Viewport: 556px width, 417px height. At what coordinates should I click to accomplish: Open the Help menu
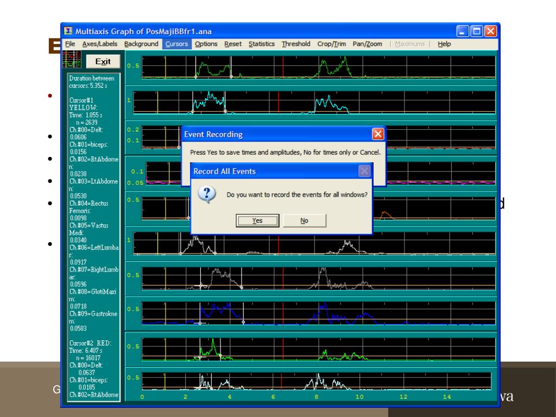[444, 44]
